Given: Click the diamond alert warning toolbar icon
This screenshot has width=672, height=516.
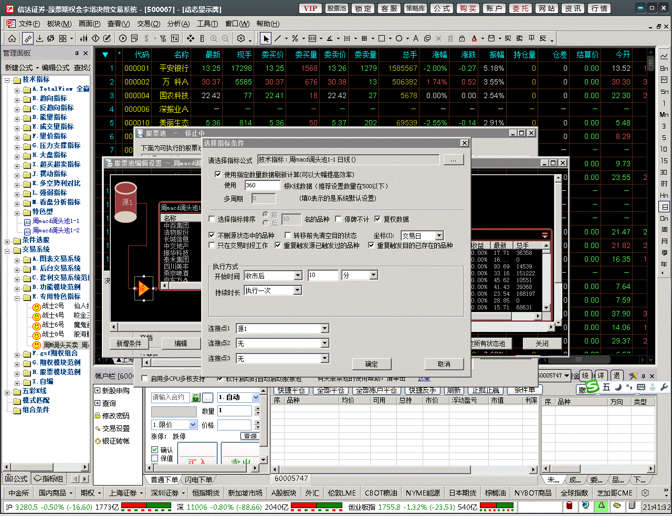Looking at the screenshot, I should pyautogui.click(x=96, y=38).
